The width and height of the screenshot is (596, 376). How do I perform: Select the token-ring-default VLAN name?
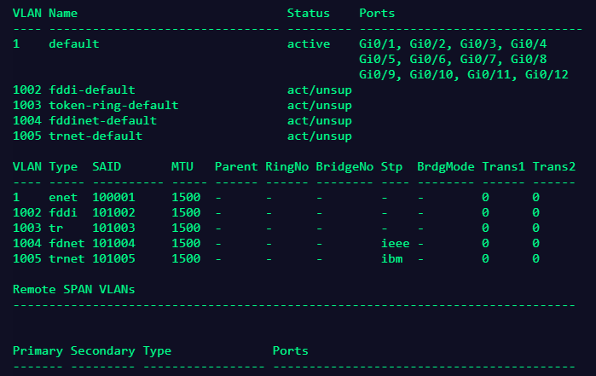(113, 105)
